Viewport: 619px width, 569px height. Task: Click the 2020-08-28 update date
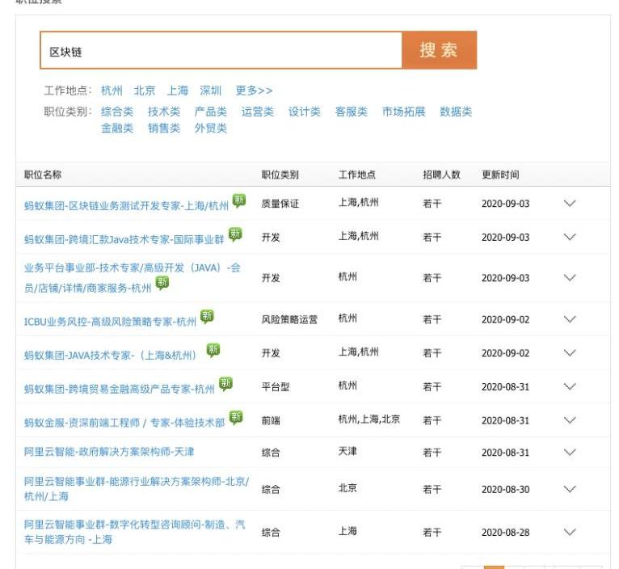(x=505, y=533)
